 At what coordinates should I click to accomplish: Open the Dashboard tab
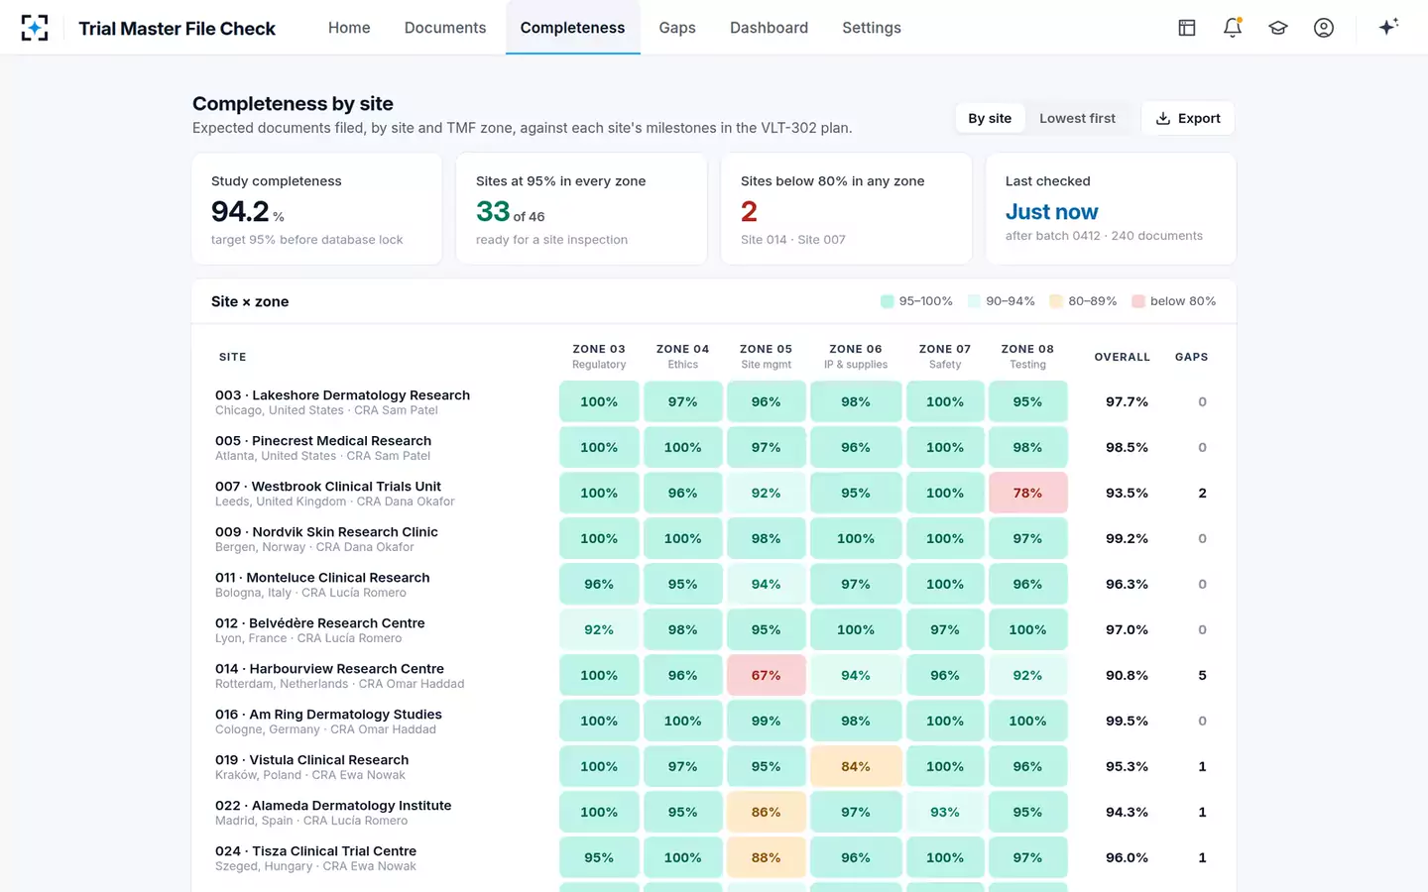coord(769,28)
